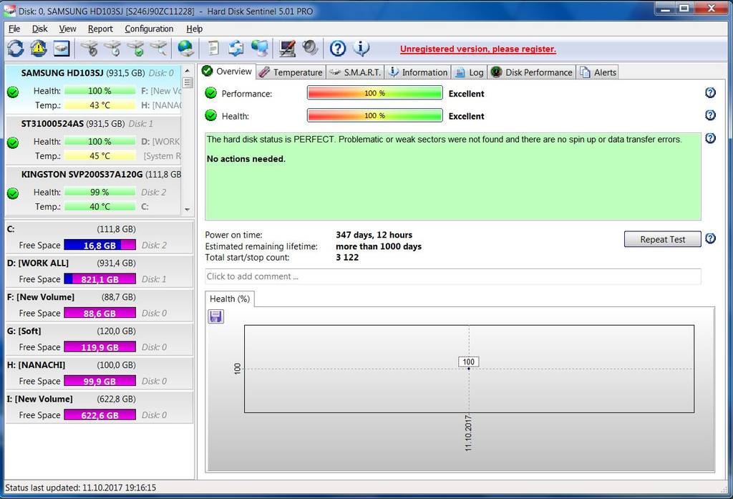Click the loudspeaker sound toolbar icon
Image resolution: width=733 pixels, height=499 pixels.
[x=310, y=48]
